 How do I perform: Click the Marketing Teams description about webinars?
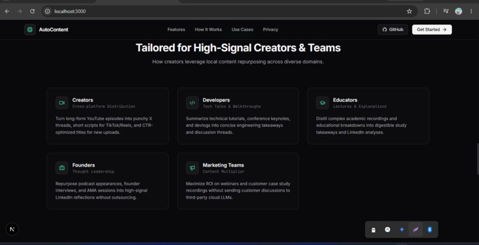238,191
